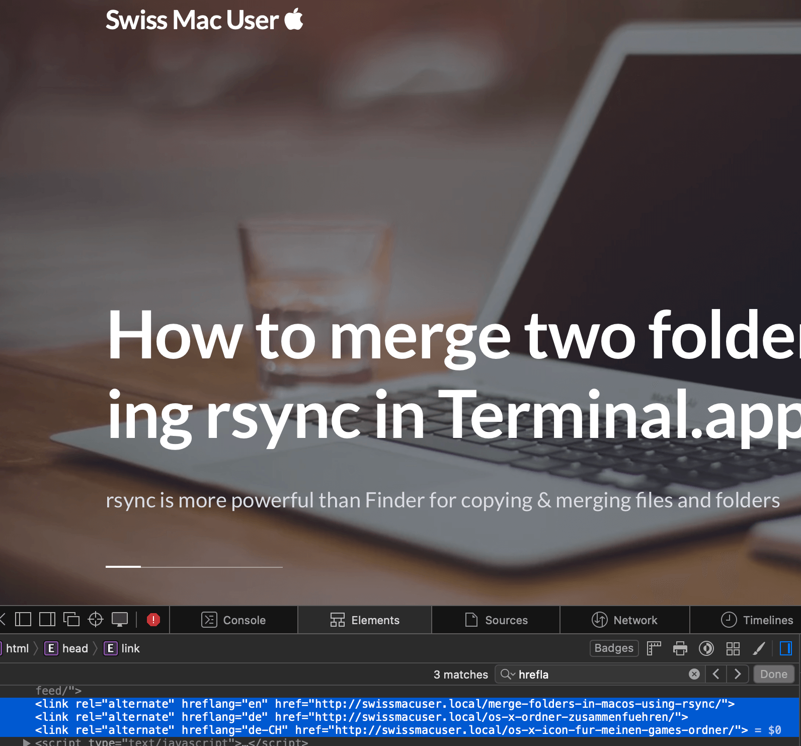Dock Web Inspector to the left side
Viewport: 801px width, 746px height.
tap(23, 619)
